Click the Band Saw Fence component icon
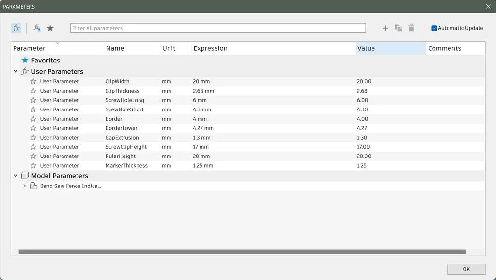 coord(34,186)
